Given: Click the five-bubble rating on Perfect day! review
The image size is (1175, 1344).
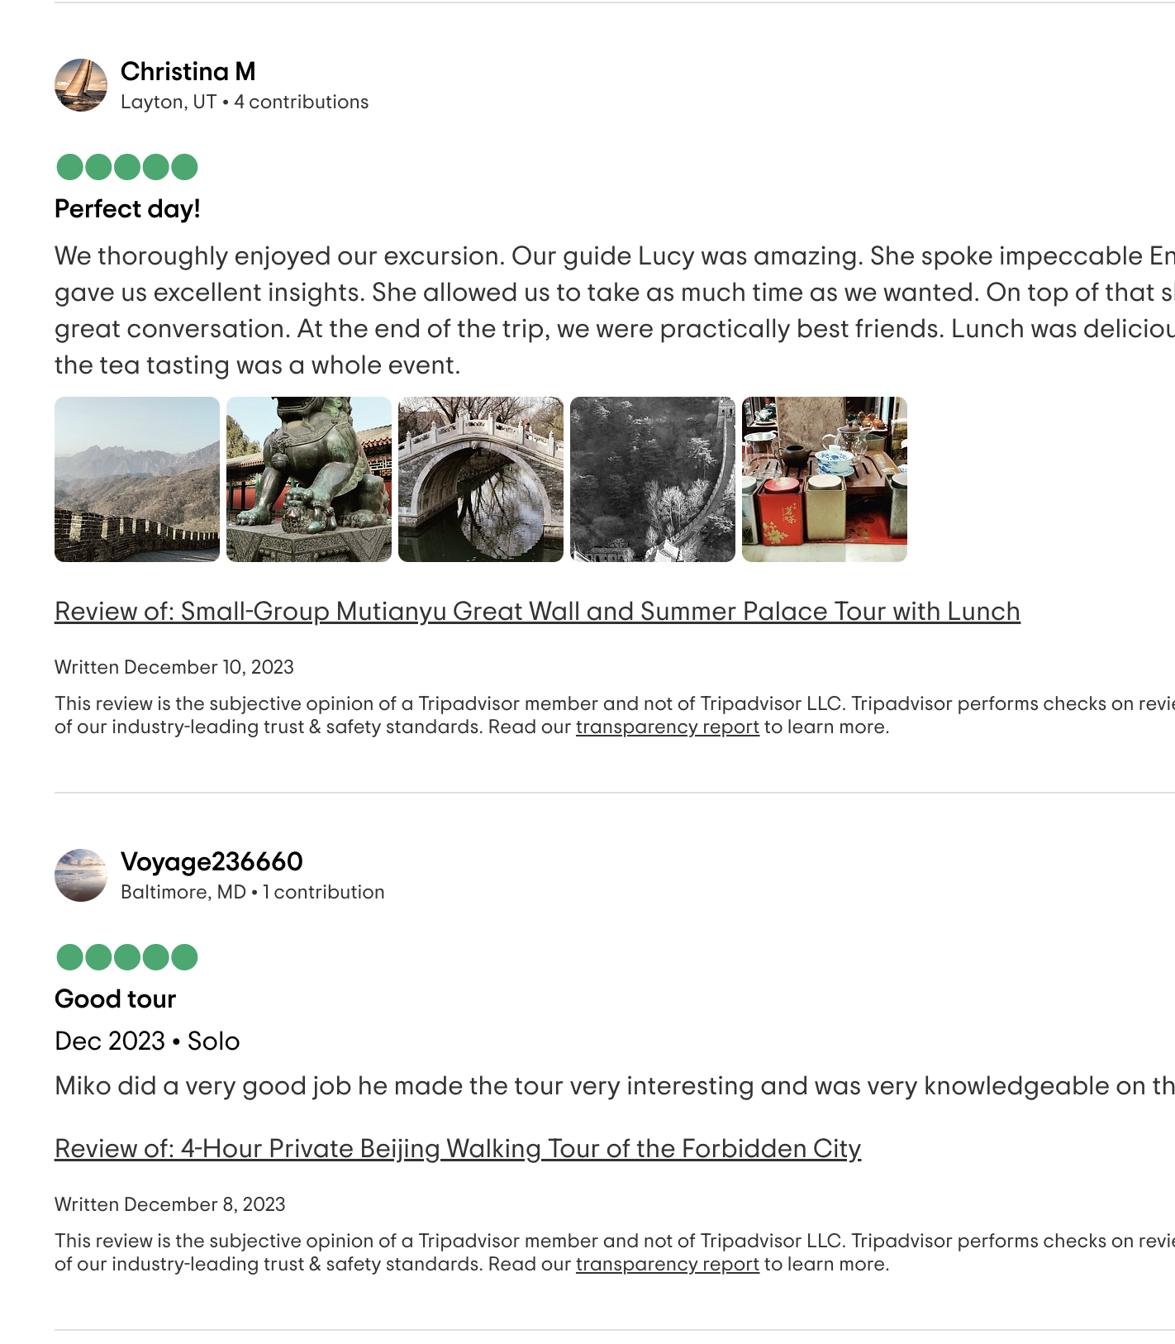Looking at the screenshot, I should pos(127,167).
